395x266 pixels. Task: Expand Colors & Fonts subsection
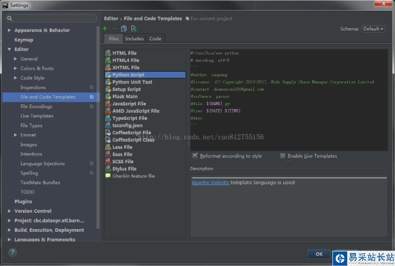pyautogui.click(x=15, y=68)
